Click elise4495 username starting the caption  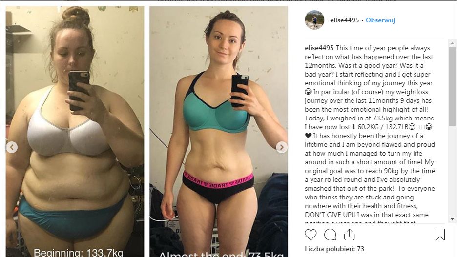coord(319,48)
